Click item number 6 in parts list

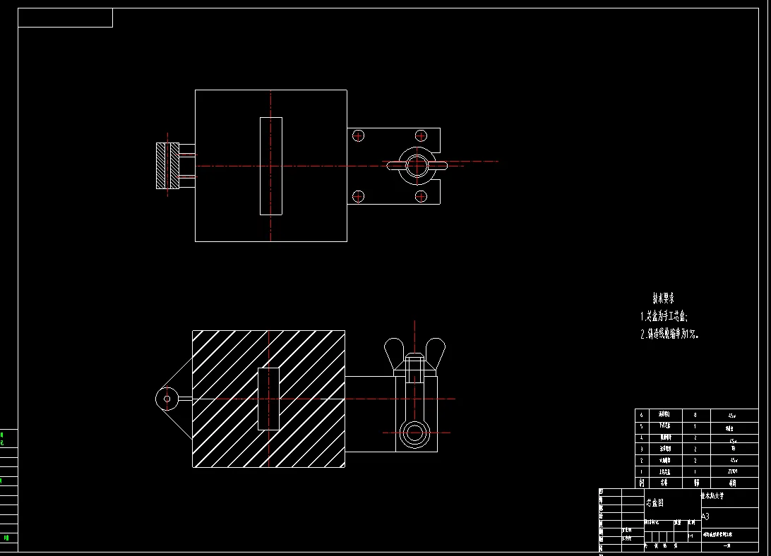point(641,415)
